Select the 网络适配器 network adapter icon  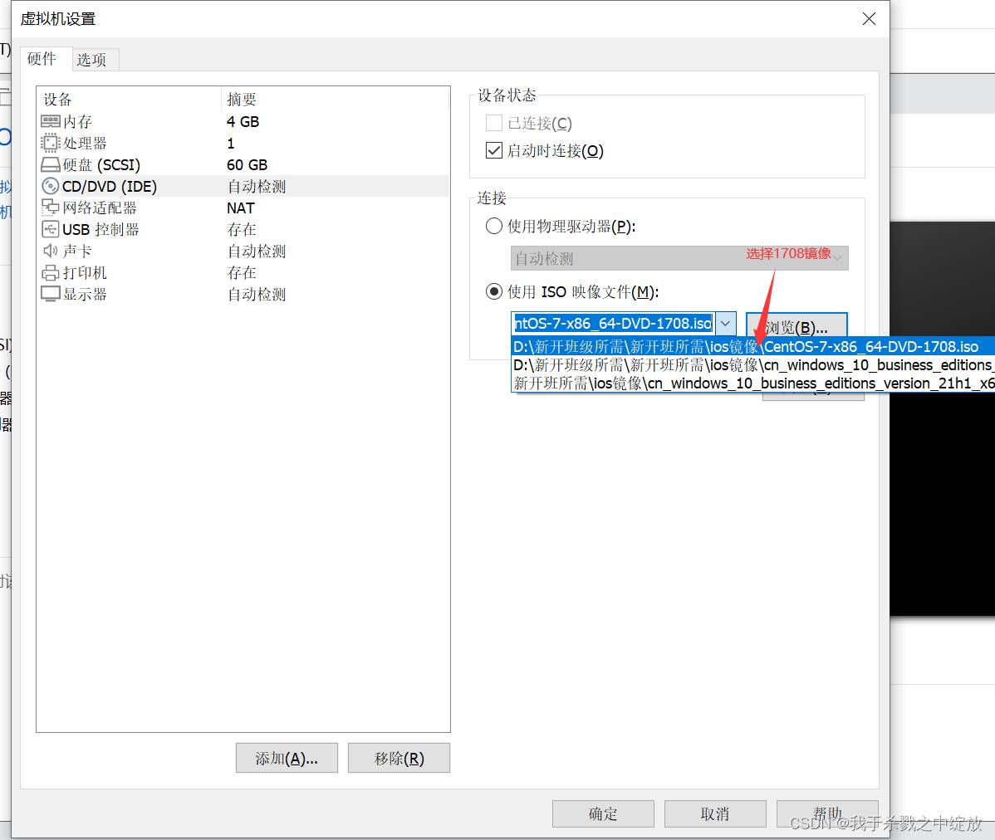tap(51, 208)
